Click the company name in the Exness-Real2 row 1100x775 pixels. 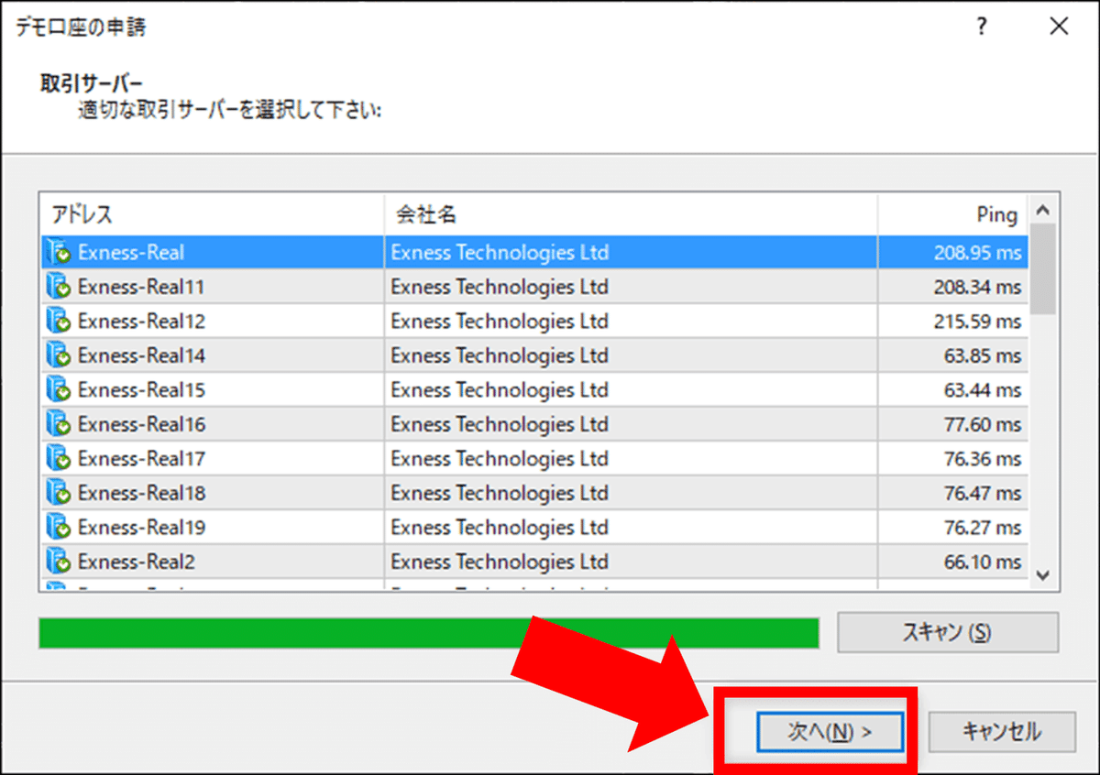500,562
